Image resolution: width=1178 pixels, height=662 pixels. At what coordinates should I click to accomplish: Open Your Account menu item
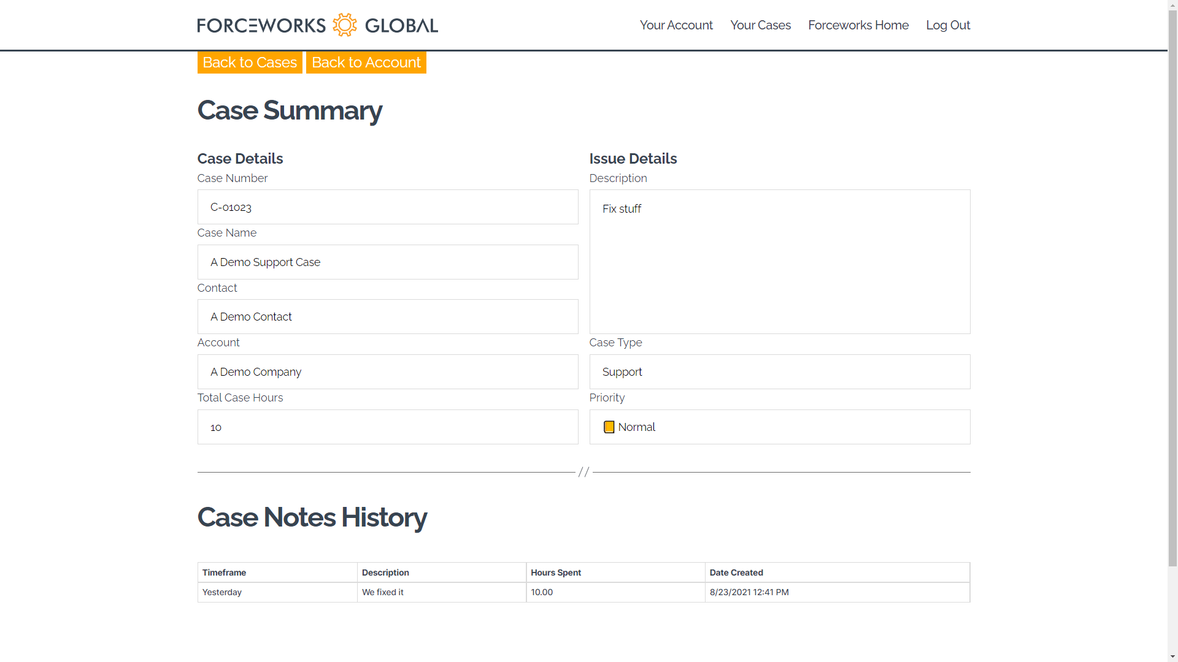pyautogui.click(x=676, y=25)
